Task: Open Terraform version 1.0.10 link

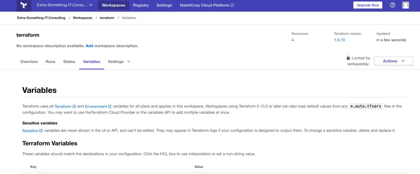Action: click(x=339, y=40)
